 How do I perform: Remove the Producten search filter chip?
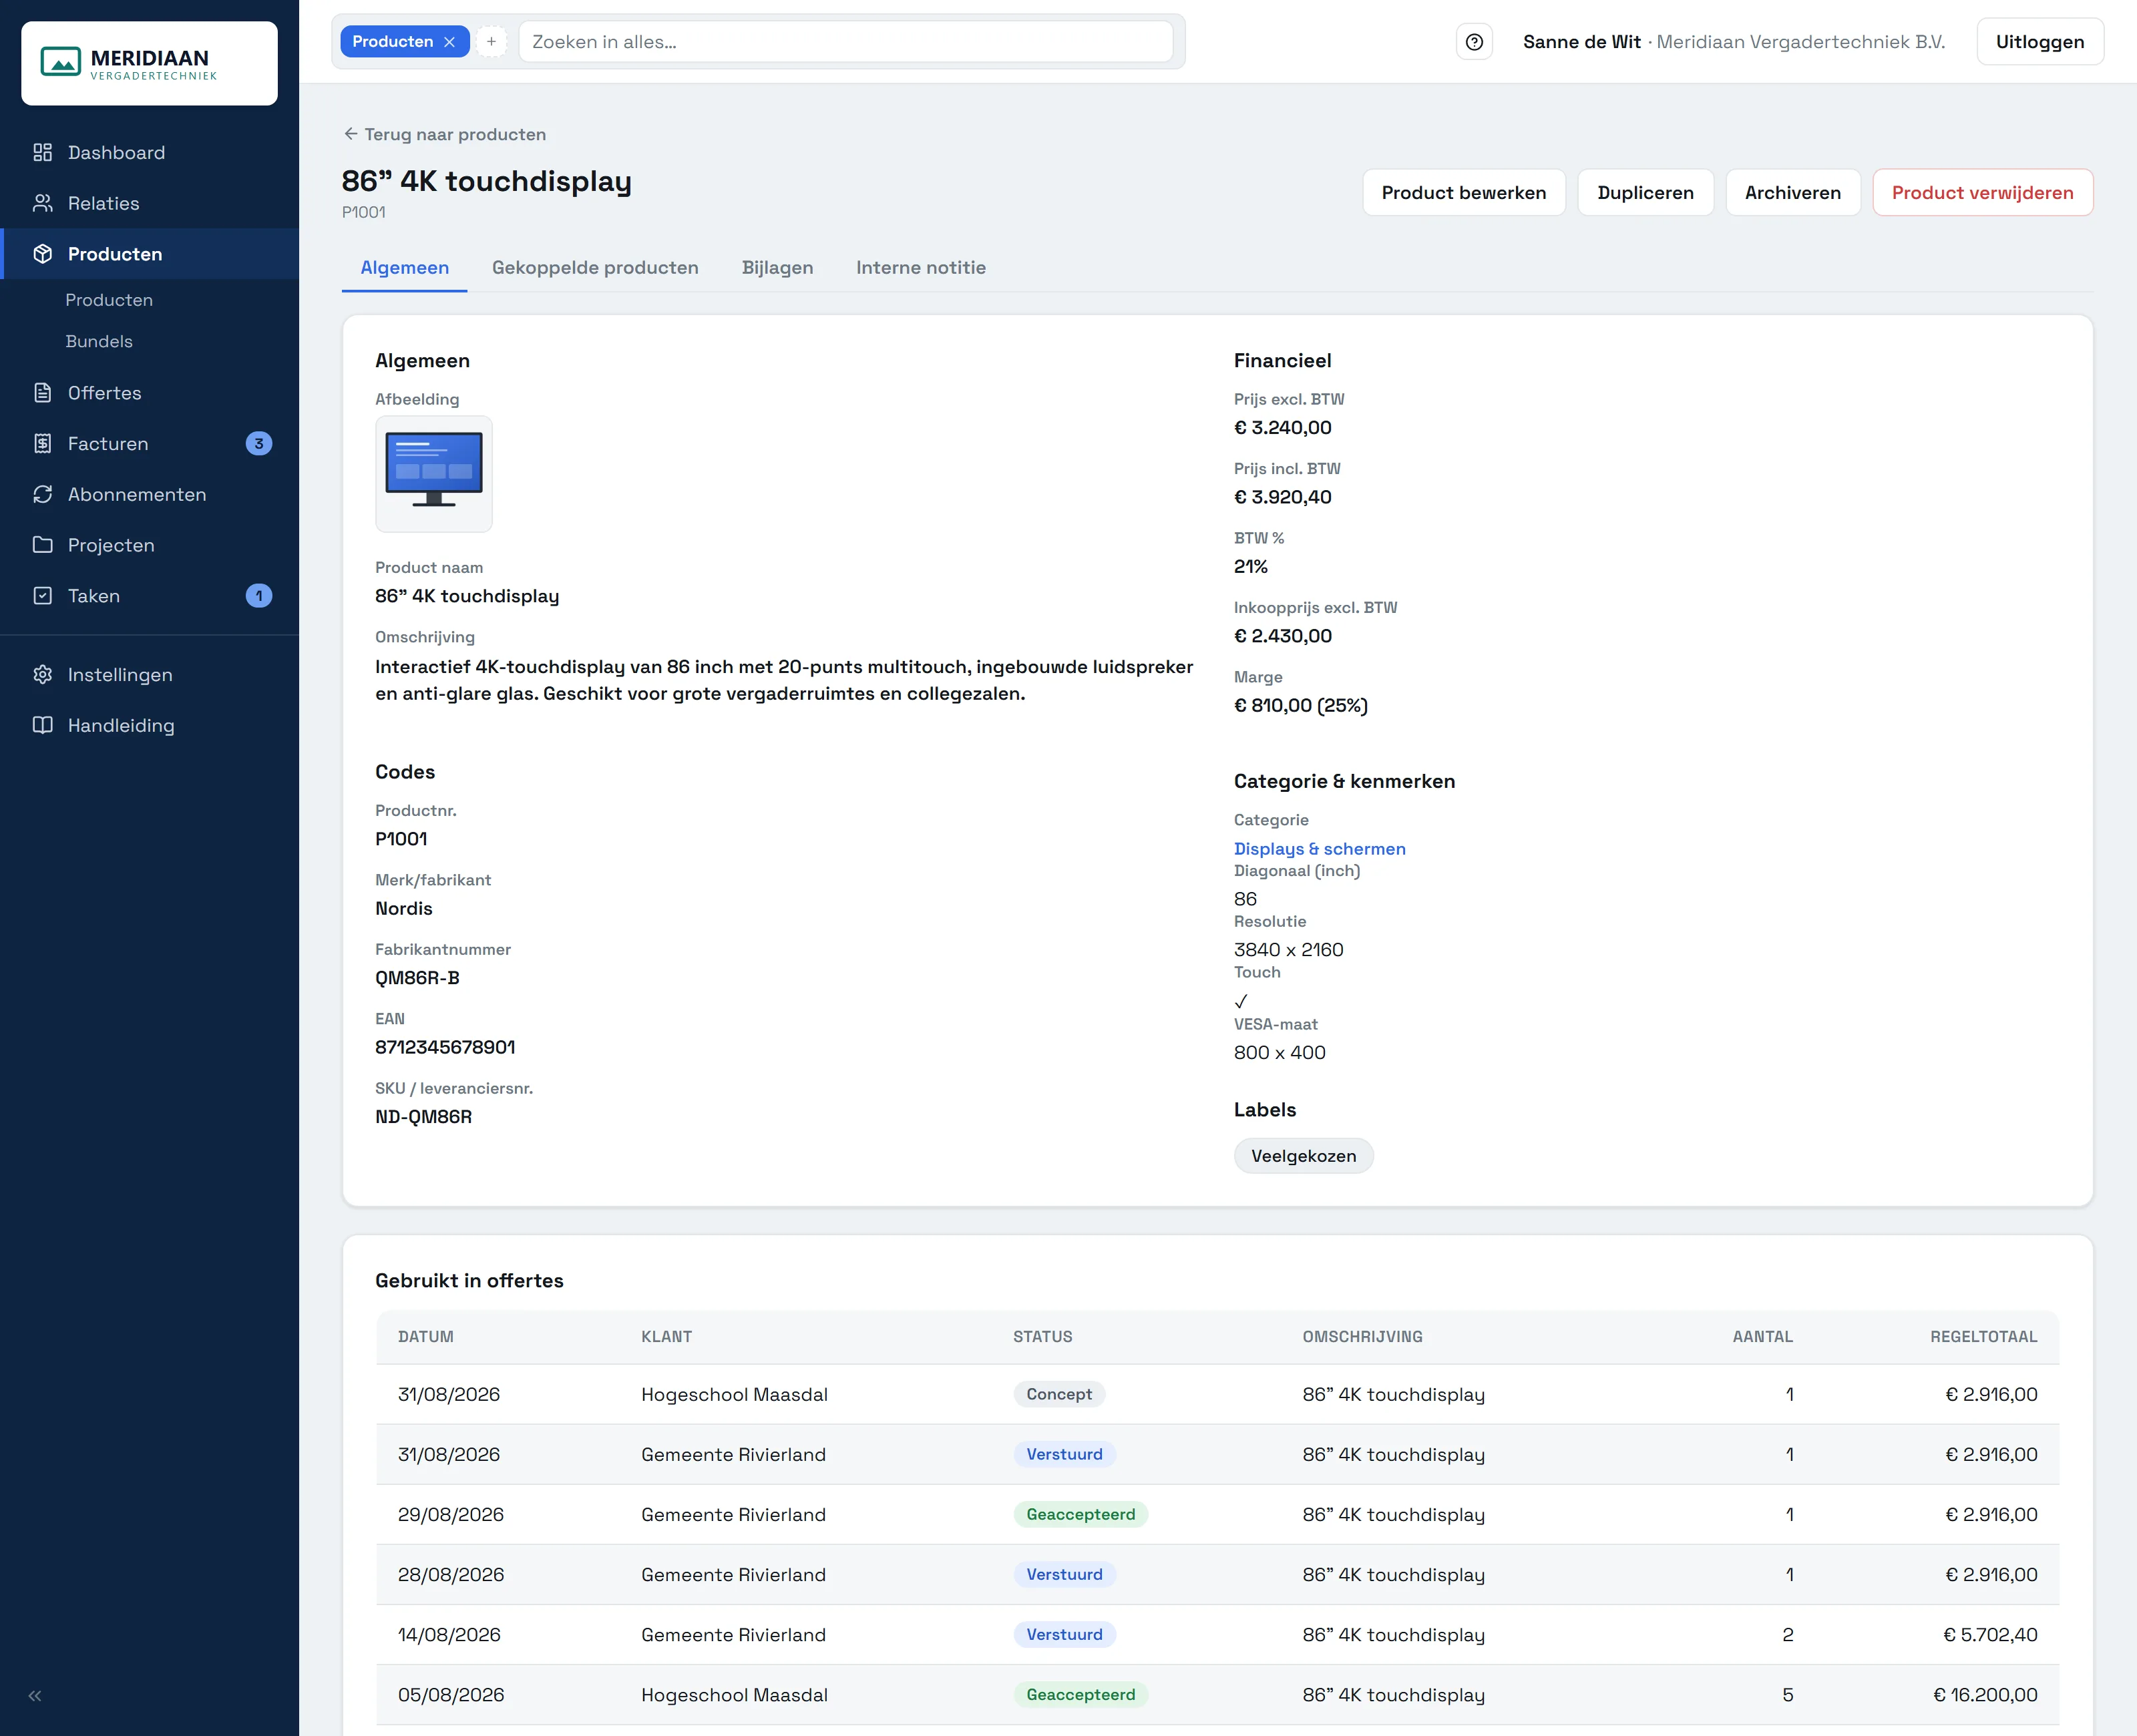point(450,42)
